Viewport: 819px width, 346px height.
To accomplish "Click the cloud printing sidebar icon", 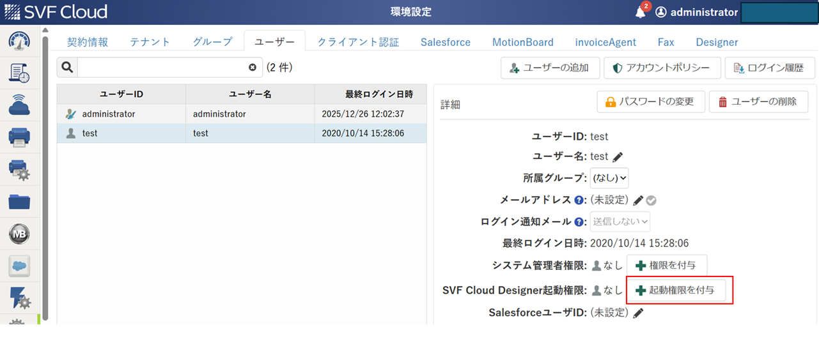I will tap(19, 105).
